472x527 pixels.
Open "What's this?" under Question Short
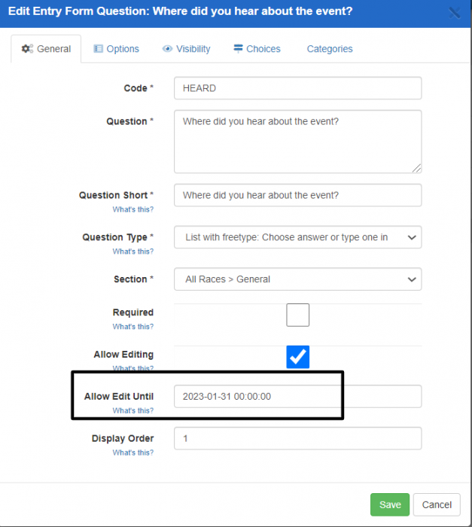(x=133, y=209)
